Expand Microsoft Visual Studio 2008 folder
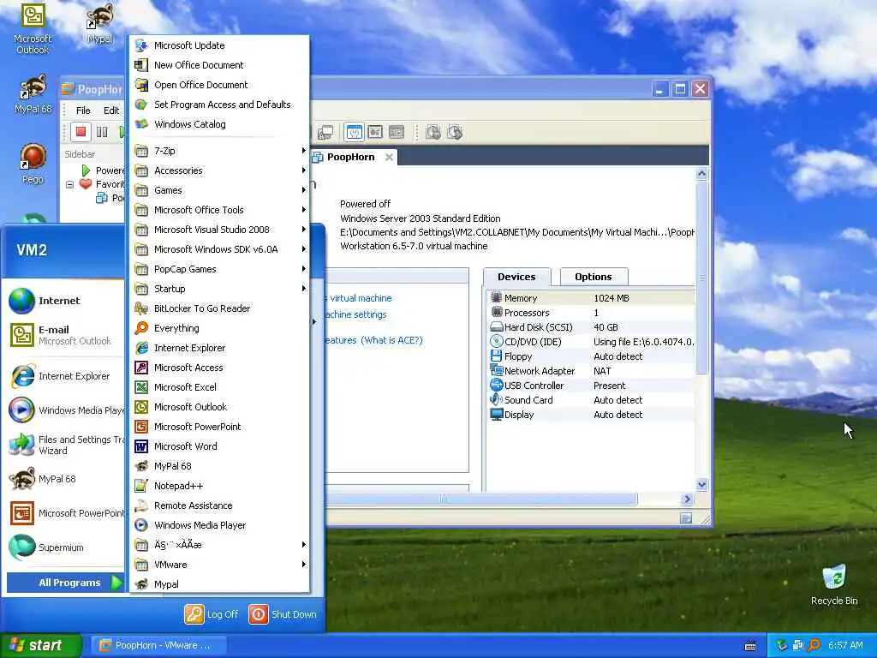Image resolution: width=877 pixels, height=658 pixels. [219, 230]
